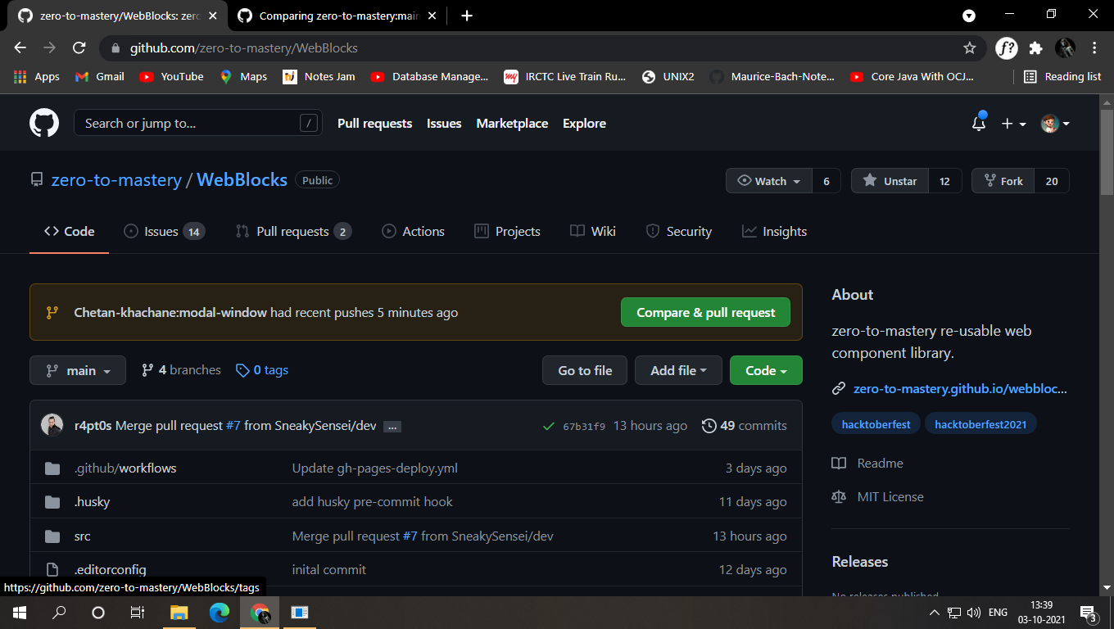
Task: Open Chrome extensions puzzle icon
Action: point(1035,48)
